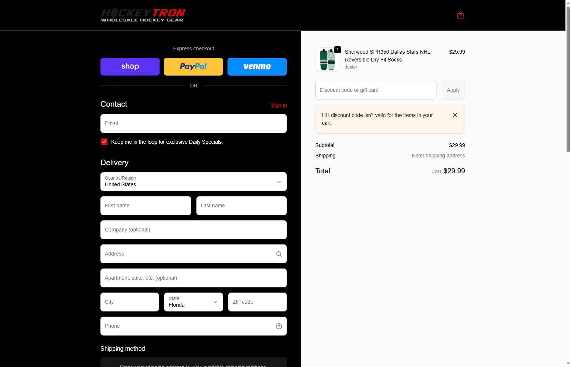This screenshot has height=367, width=571.
Task: Open the shopping bag cart icon
Action: [461, 15]
